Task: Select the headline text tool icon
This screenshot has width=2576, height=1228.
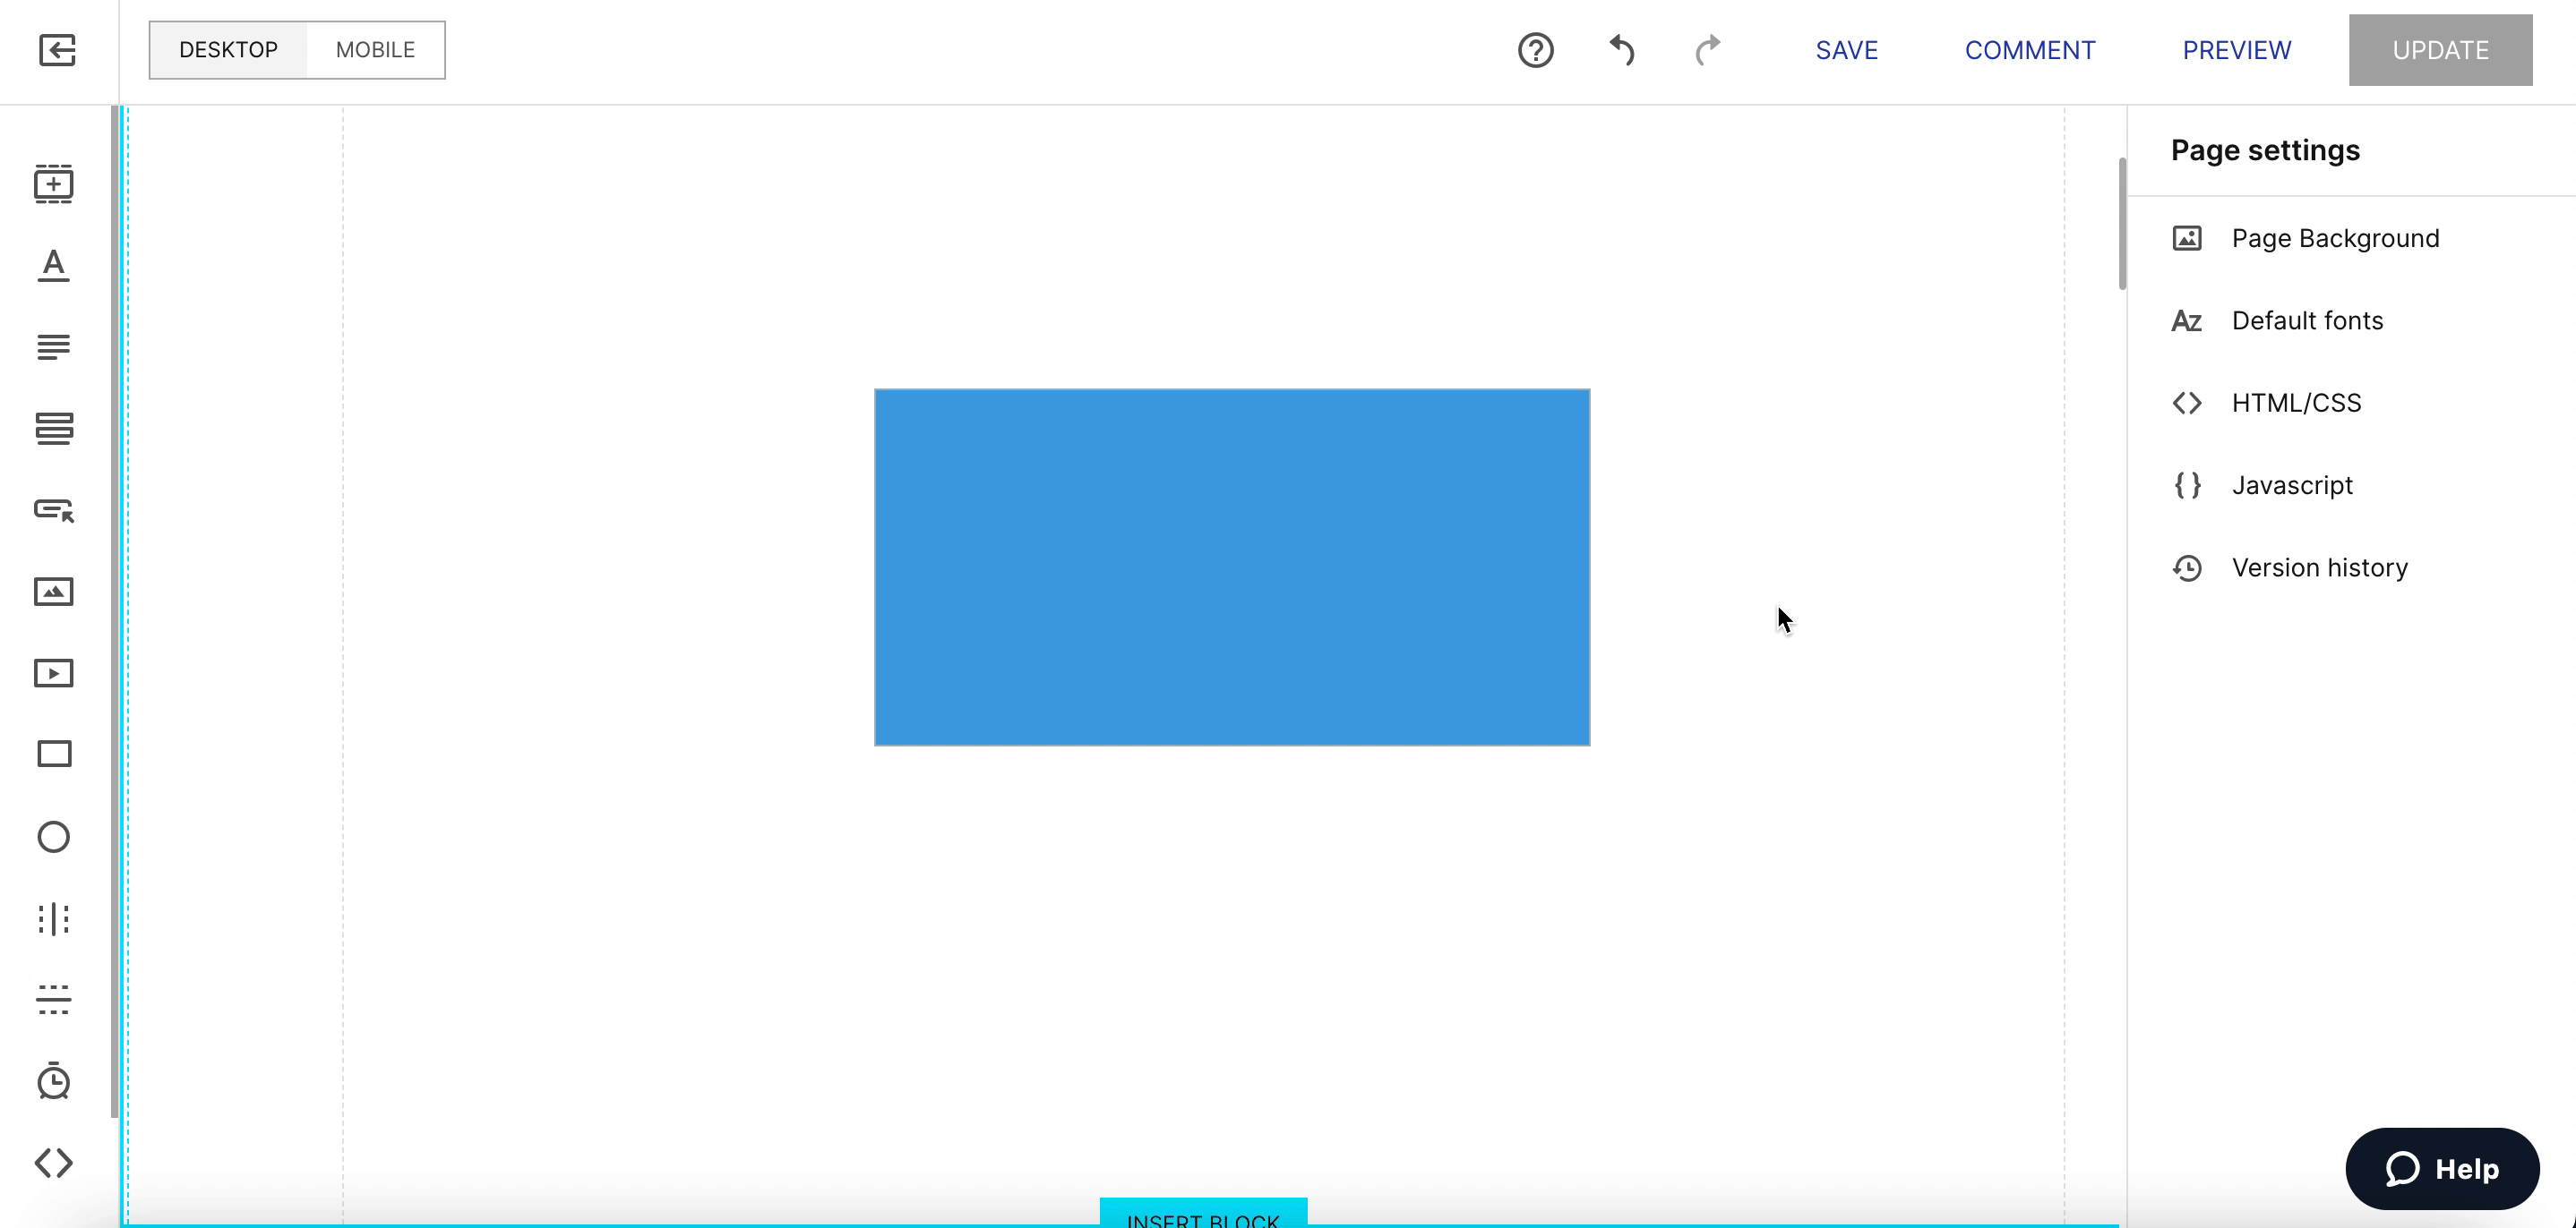Action: [x=54, y=266]
